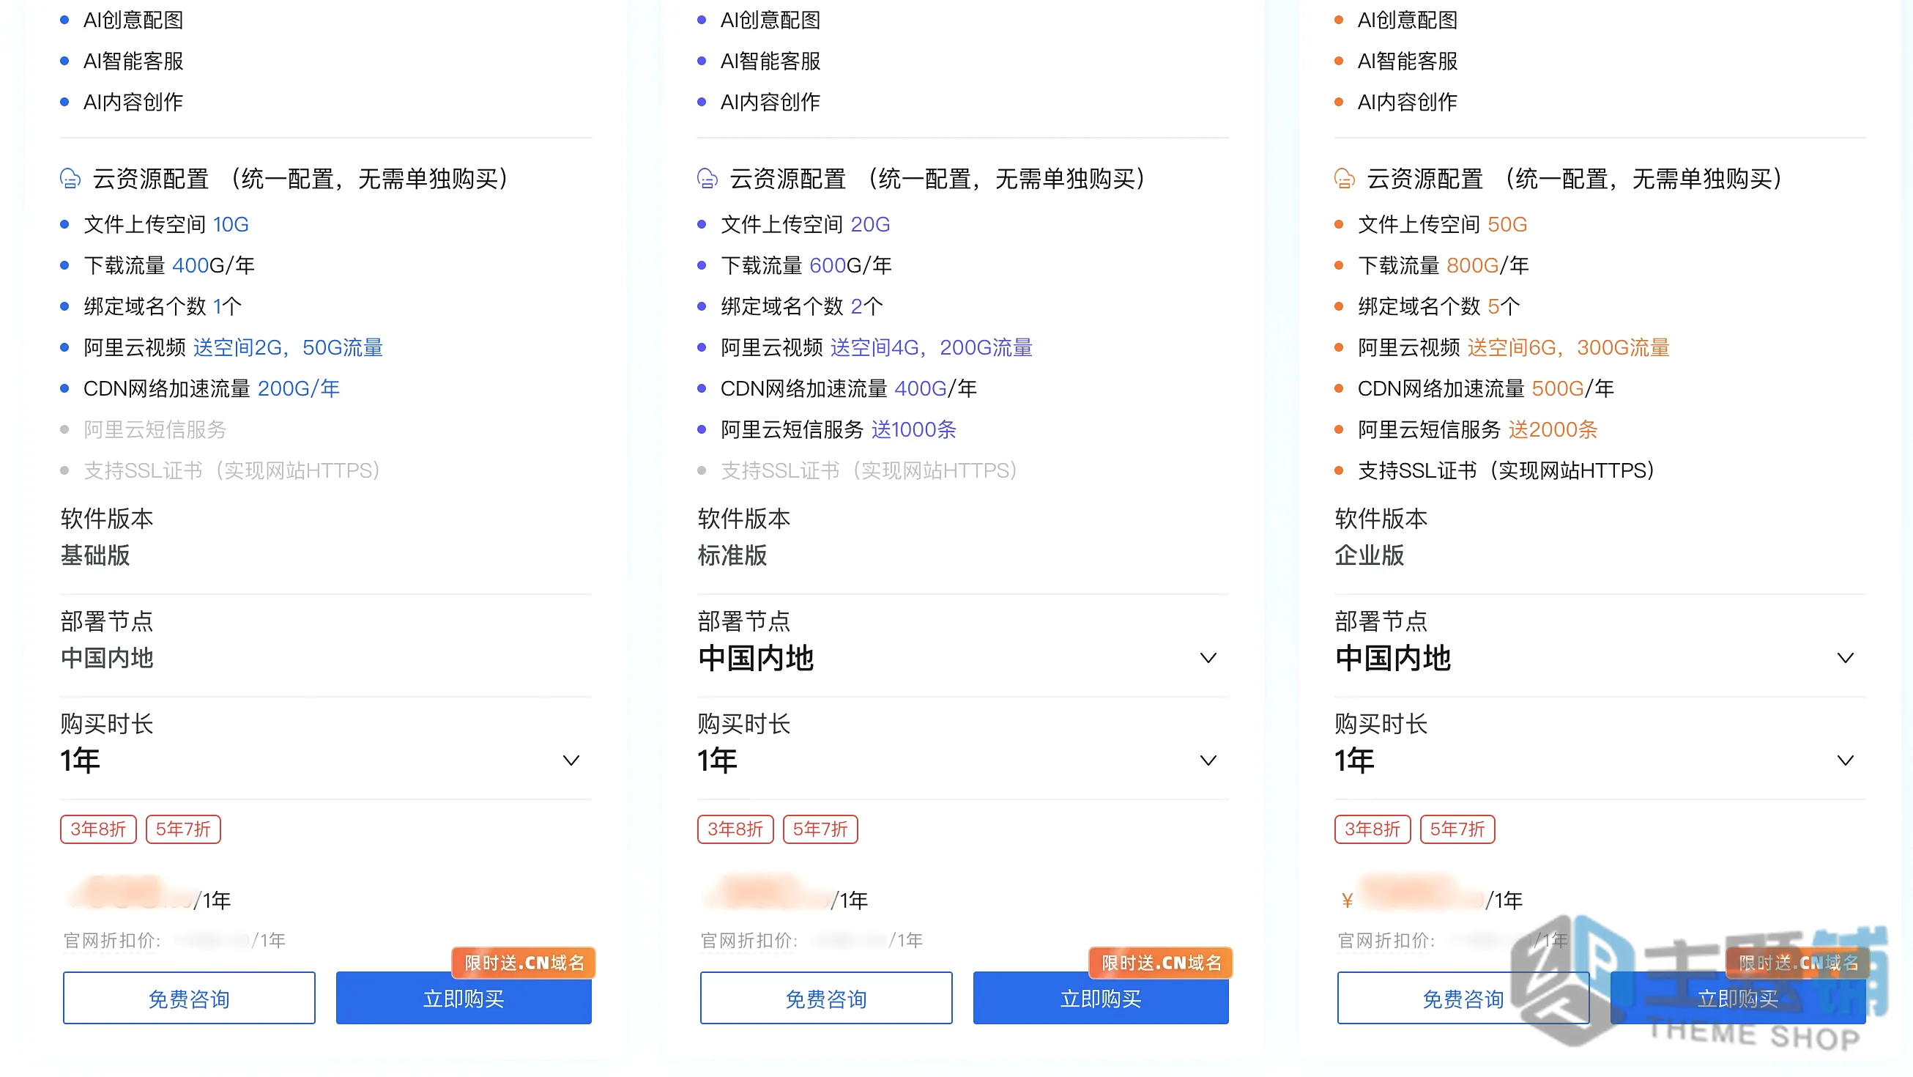1913x1077 pixels.
Task: Click 免费咨询 button in 企业版 plan
Action: pos(1464,999)
